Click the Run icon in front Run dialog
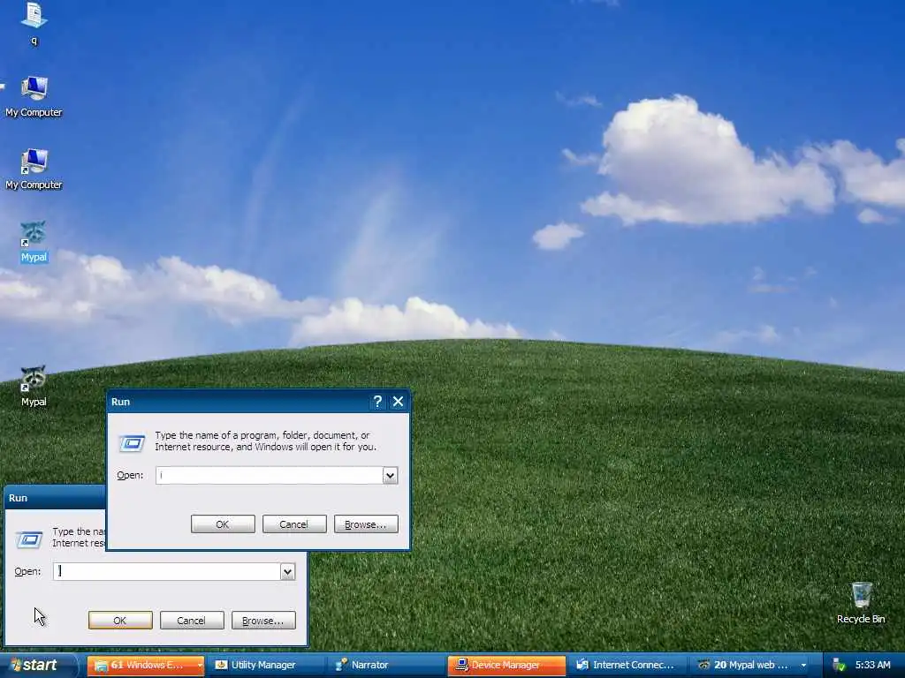 (x=133, y=443)
